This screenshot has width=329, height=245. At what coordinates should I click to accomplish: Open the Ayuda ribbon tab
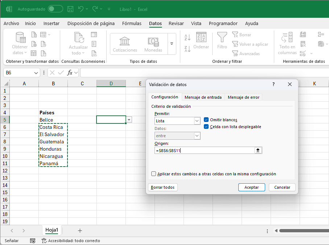click(x=252, y=23)
